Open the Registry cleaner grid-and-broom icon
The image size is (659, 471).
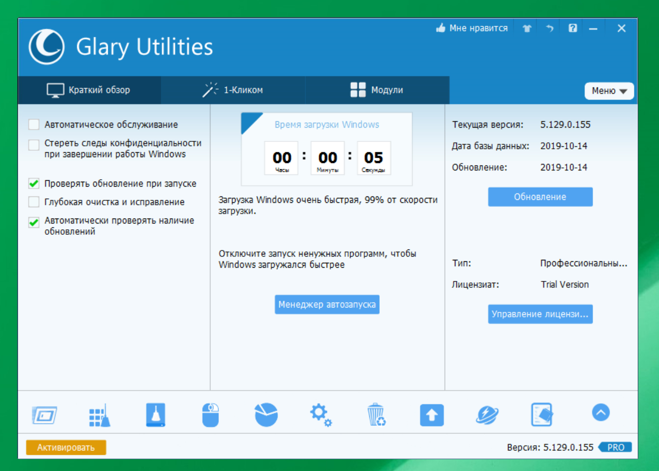coord(100,415)
